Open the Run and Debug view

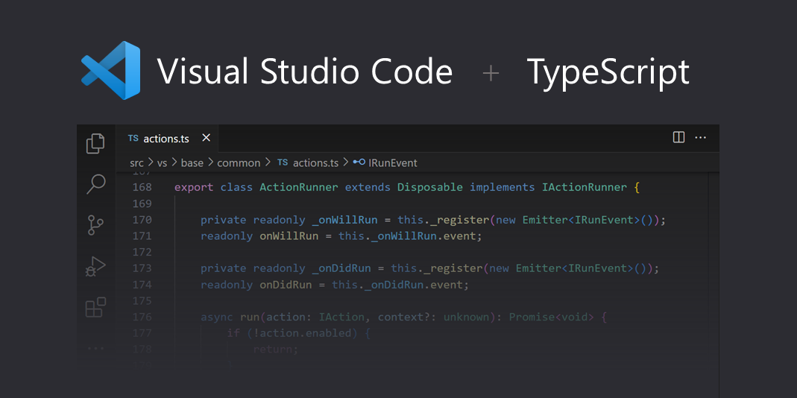click(95, 266)
